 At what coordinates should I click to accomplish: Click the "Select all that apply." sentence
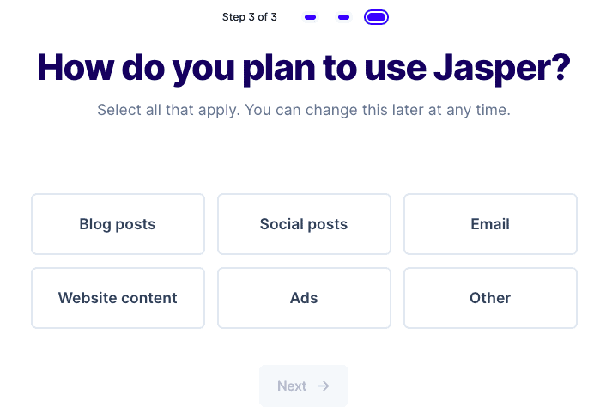(168, 110)
